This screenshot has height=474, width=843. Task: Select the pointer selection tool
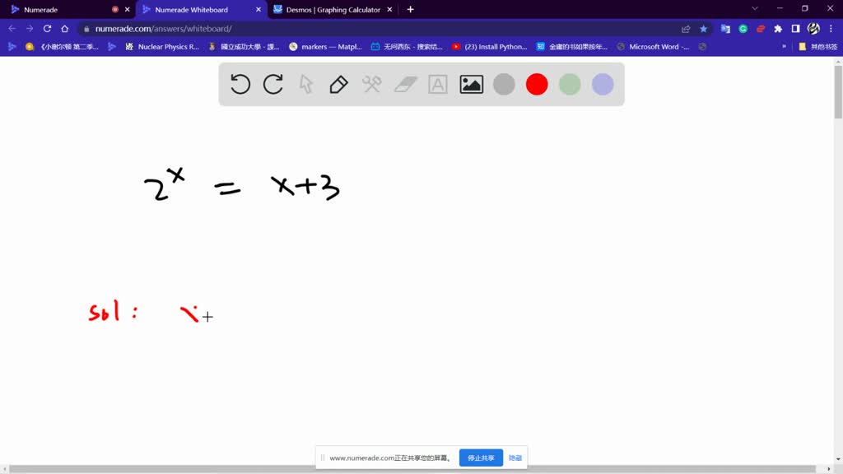point(306,85)
